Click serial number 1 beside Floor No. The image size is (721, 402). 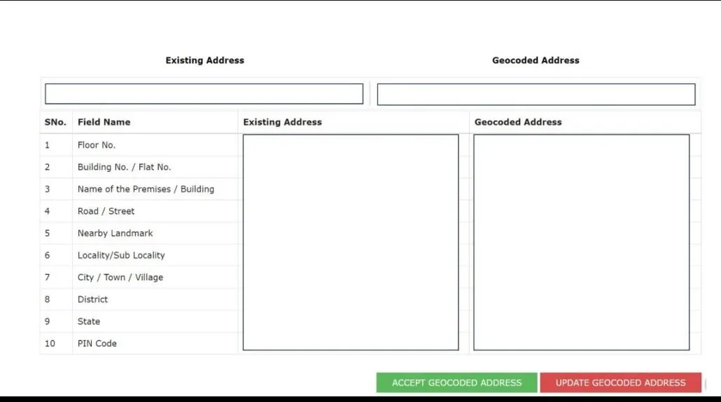[x=47, y=145]
